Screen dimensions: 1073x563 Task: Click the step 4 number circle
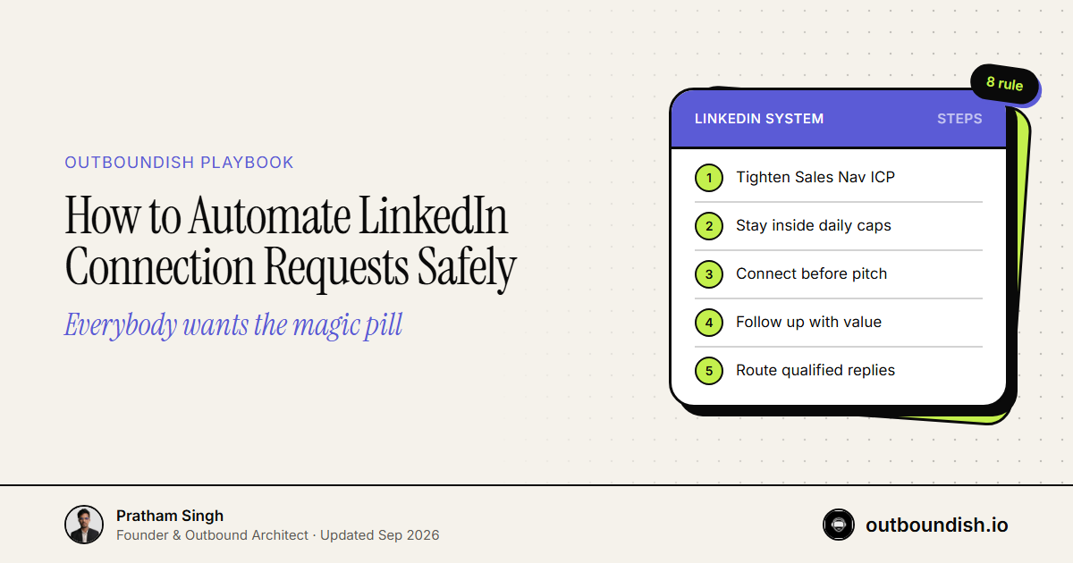pyautogui.click(x=709, y=322)
